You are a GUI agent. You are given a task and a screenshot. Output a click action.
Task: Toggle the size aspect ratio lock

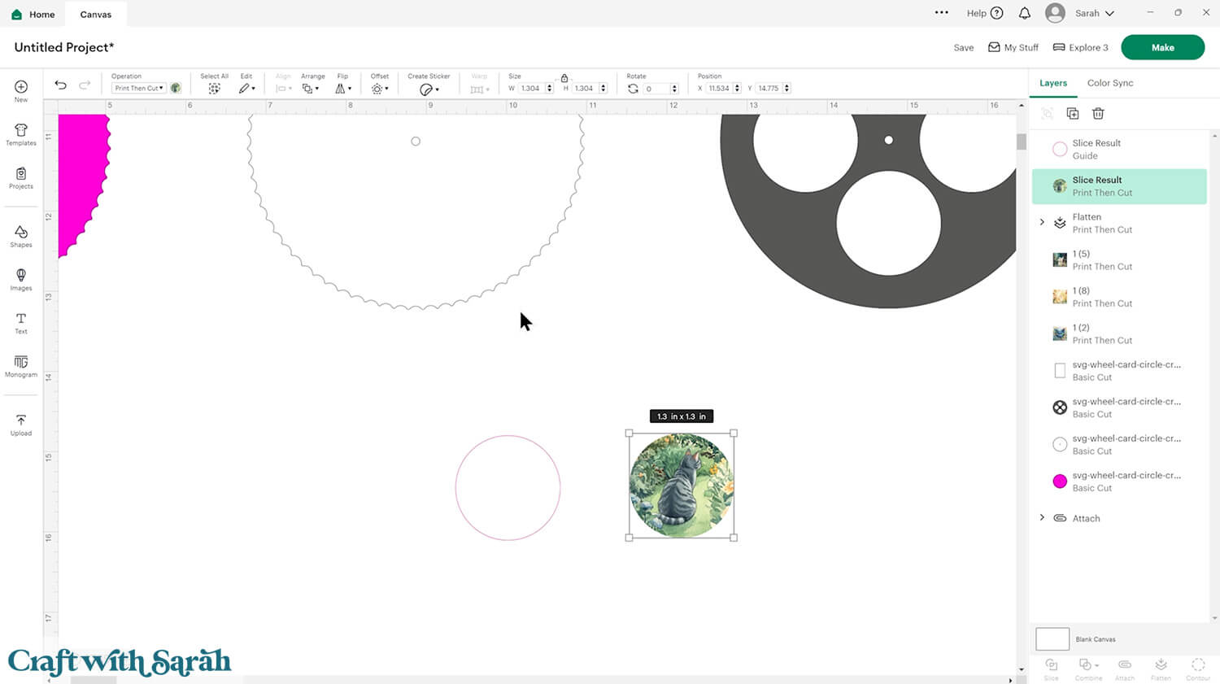coord(564,77)
